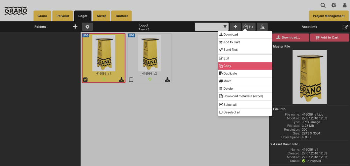Switch to the Kuvat tab
The image size is (350, 166).
[101, 16]
